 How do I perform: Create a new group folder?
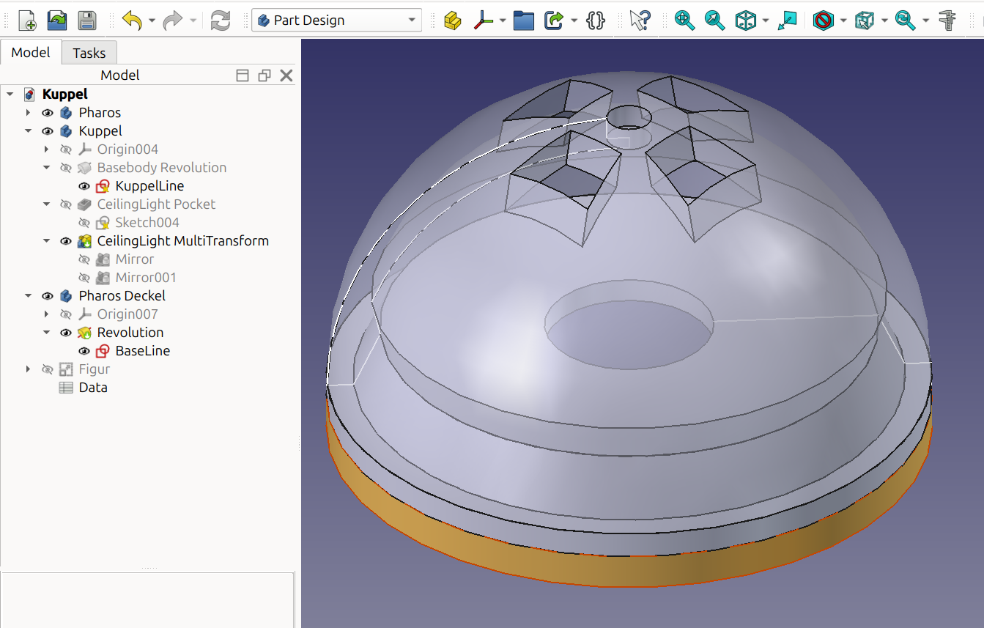click(x=524, y=21)
